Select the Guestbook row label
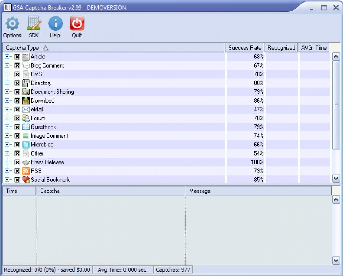Image resolution: width=343 pixels, height=276 pixels. (43, 127)
